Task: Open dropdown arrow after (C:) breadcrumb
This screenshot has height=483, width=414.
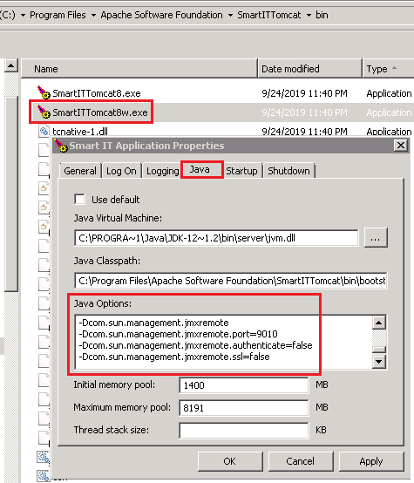Action: (x=23, y=15)
